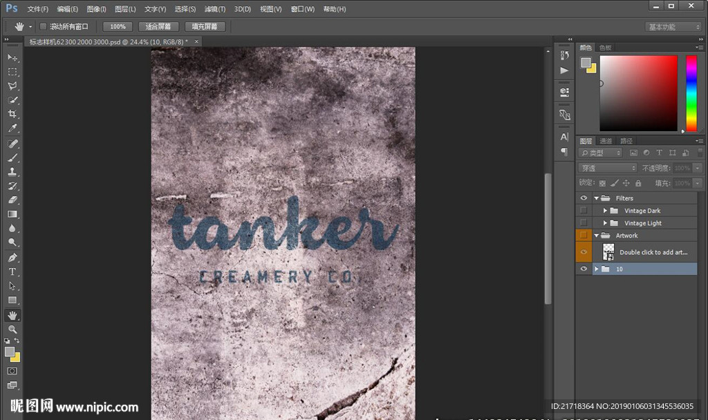Switch to the Paths tab
Viewport: 708px width, 420px height.
pyautogui.click(x=626, y=141)
